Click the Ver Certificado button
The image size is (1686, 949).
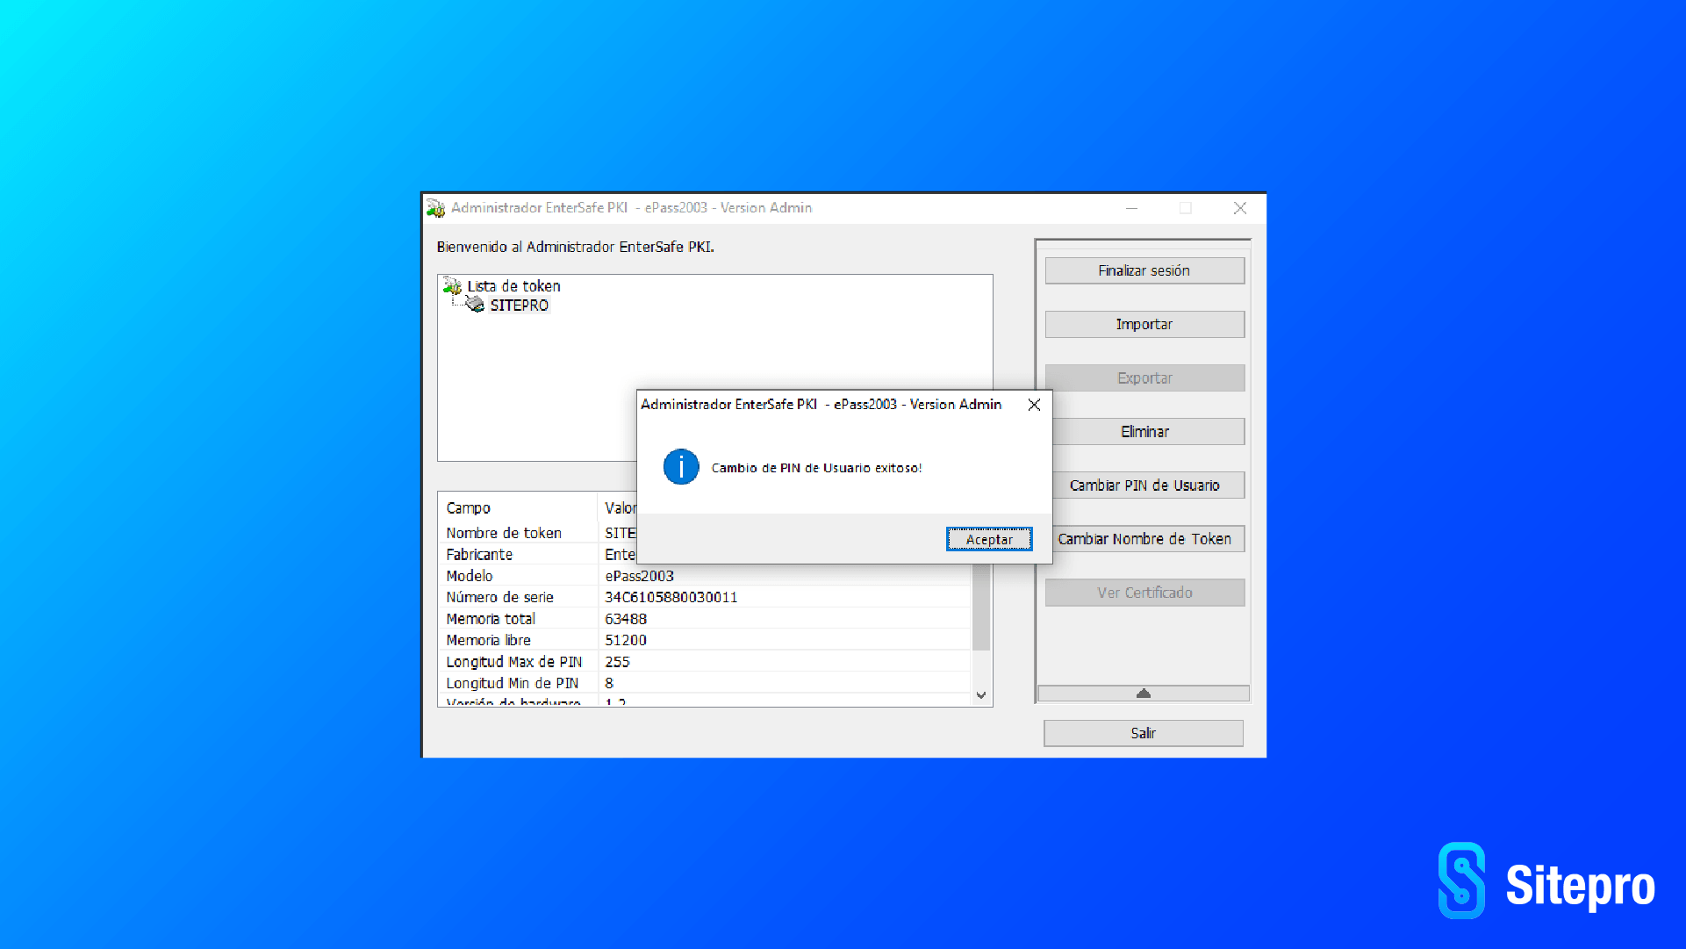coord(1144,593)
